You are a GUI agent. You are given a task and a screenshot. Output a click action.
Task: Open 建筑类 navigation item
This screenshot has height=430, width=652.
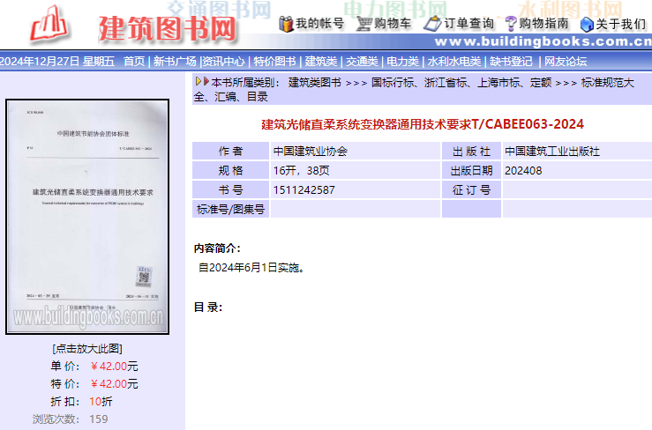click(320, 62)
